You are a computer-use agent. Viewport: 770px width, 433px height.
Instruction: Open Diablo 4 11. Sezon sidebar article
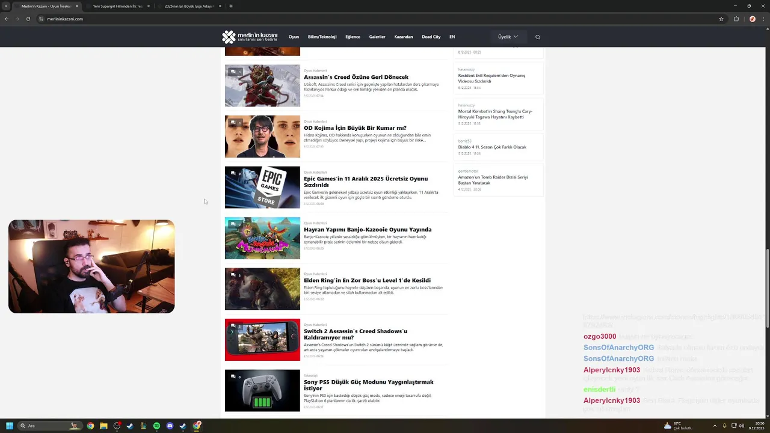coord(492,147)
